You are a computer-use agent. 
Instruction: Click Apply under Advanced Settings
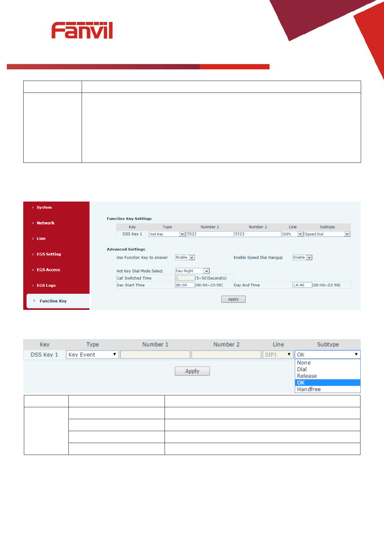tap(233, 299)
